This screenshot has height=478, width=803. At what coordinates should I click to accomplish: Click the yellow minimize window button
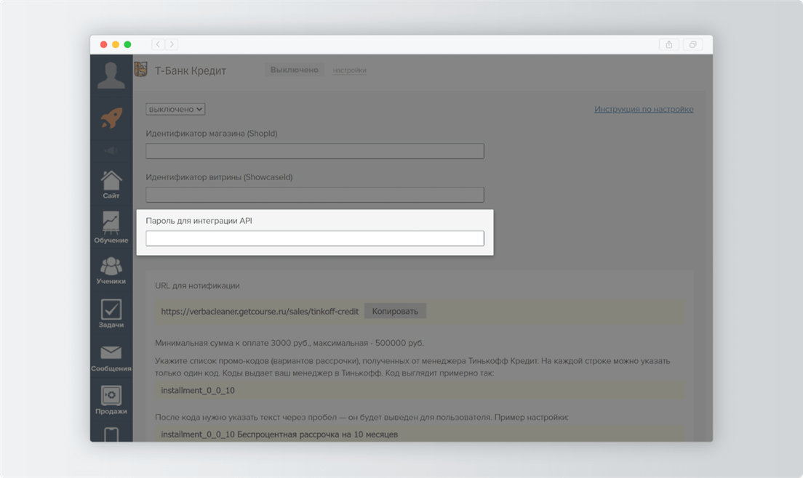(116, 44)
